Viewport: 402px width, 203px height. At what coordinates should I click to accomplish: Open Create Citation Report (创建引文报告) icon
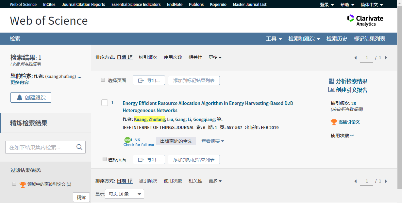point(331,90)
